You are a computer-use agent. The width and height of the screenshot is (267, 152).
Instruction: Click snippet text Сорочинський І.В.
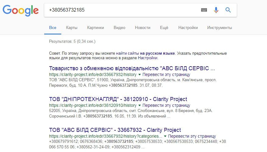[66, 116]
